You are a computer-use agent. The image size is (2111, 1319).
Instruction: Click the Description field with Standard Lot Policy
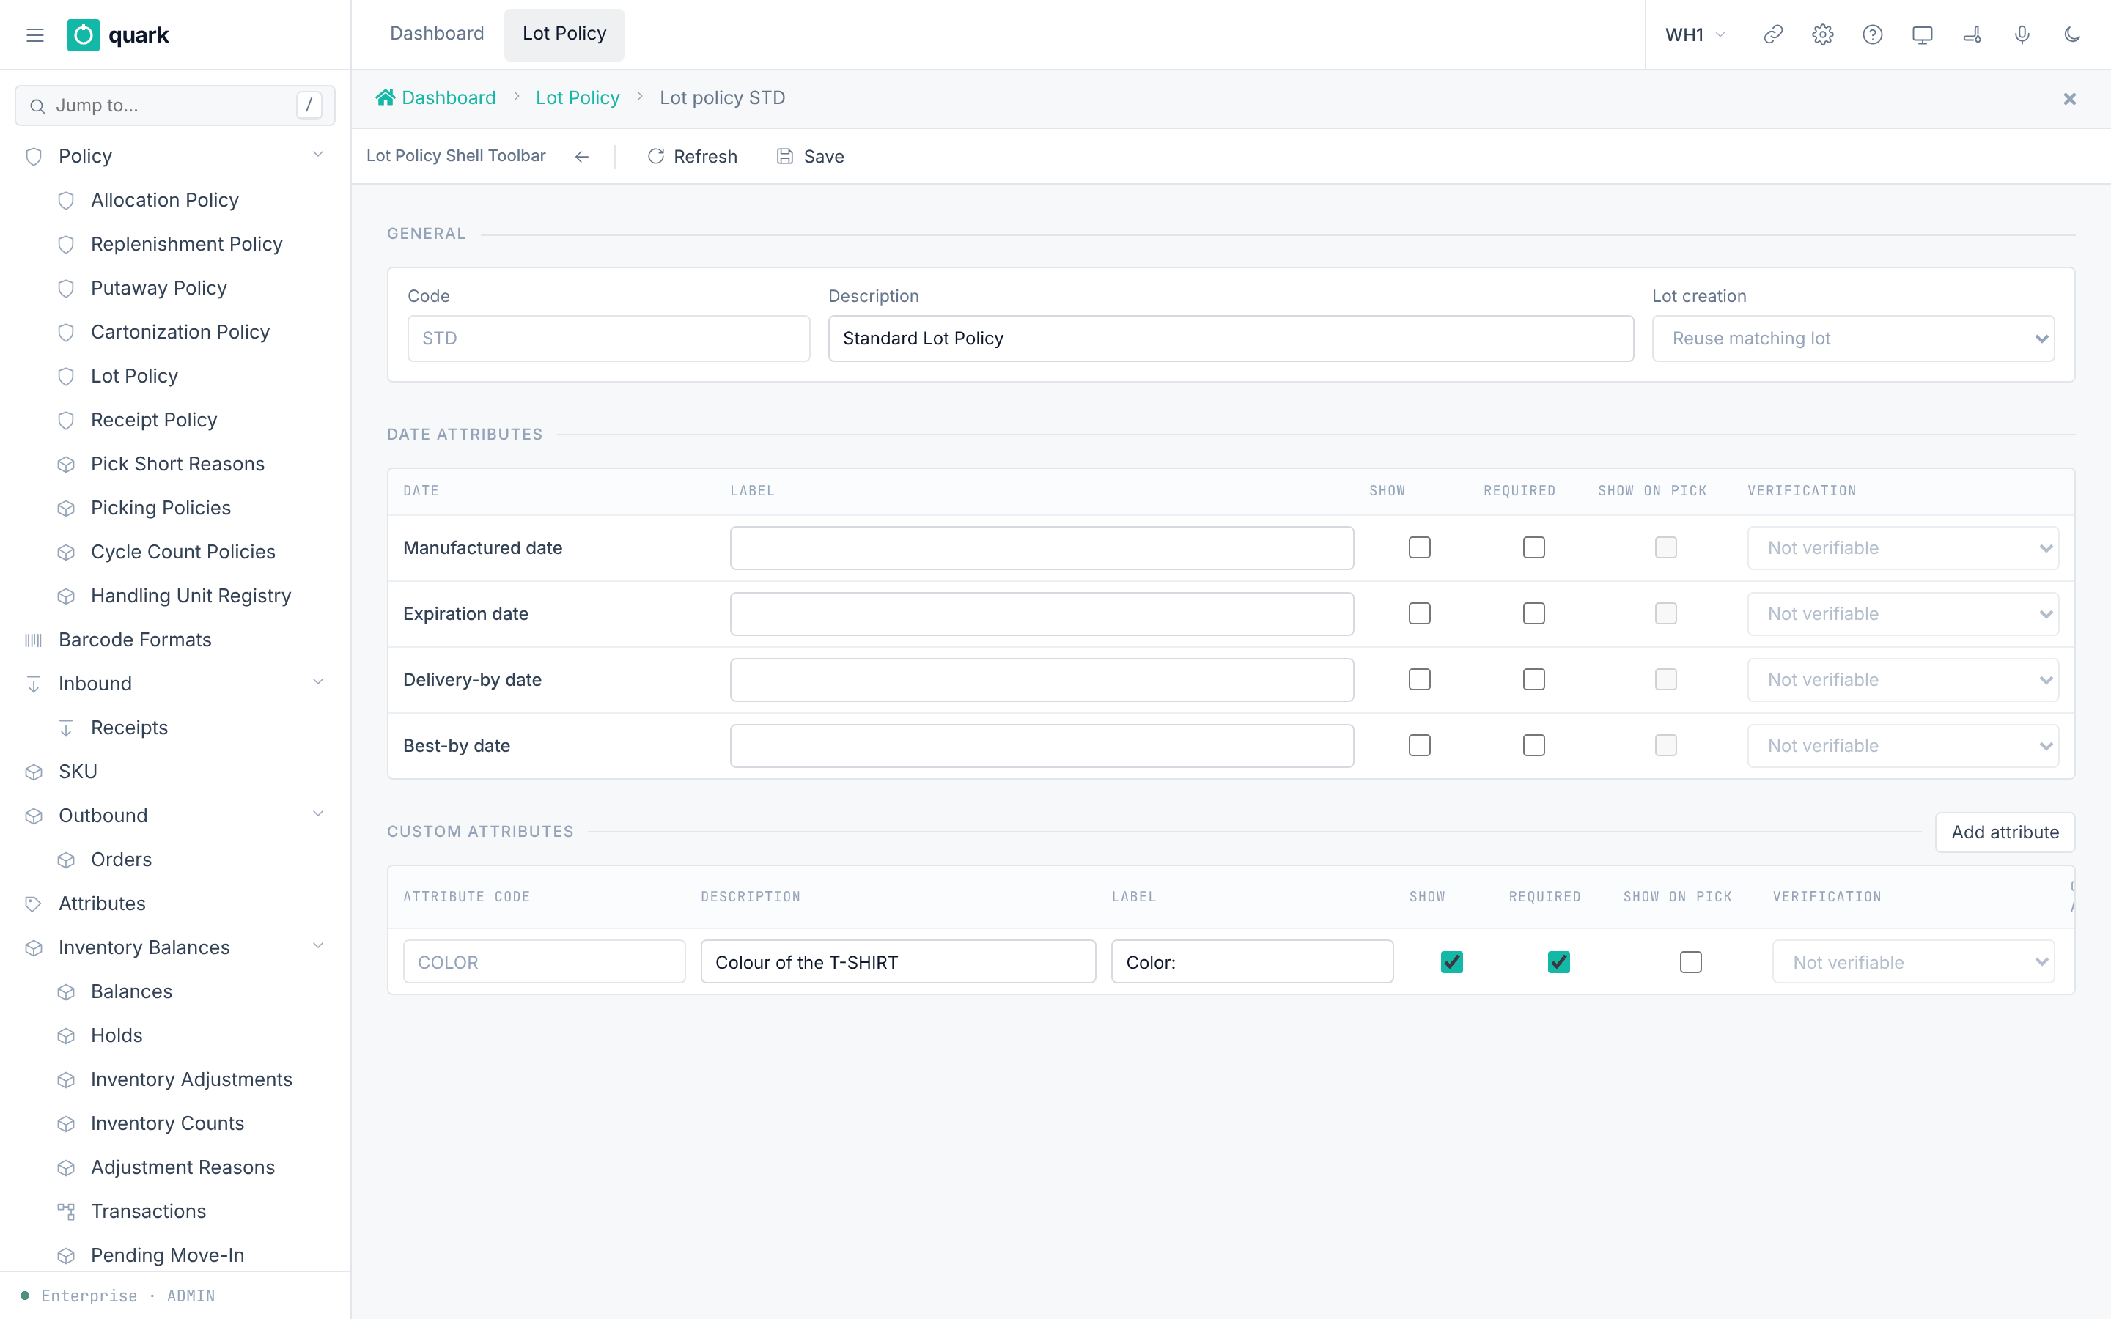[1230, 339]
